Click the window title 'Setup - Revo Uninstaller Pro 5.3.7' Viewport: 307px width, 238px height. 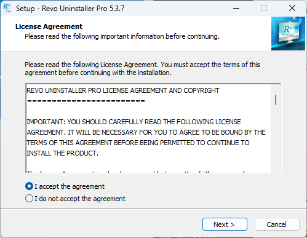[70, 9]
